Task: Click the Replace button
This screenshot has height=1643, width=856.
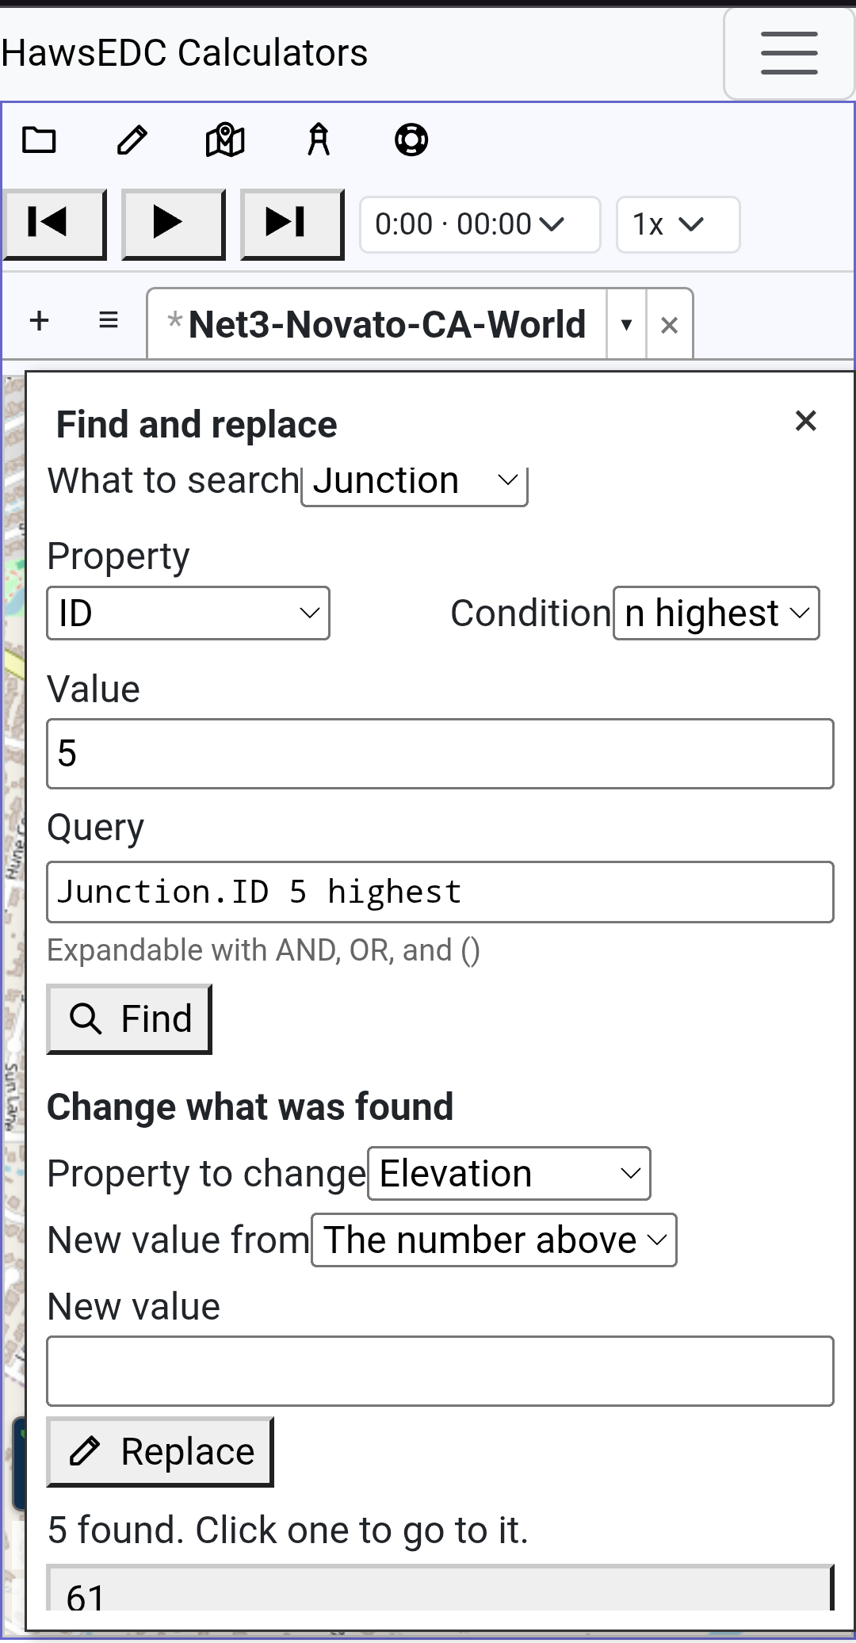Action: 160,1452
